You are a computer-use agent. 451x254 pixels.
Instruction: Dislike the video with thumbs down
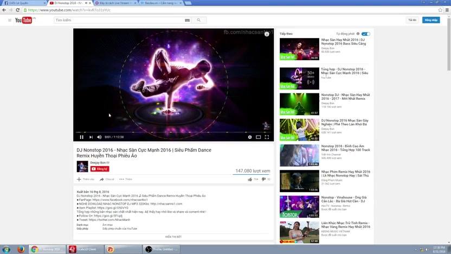pyautogui.click(x=263, y=179)
